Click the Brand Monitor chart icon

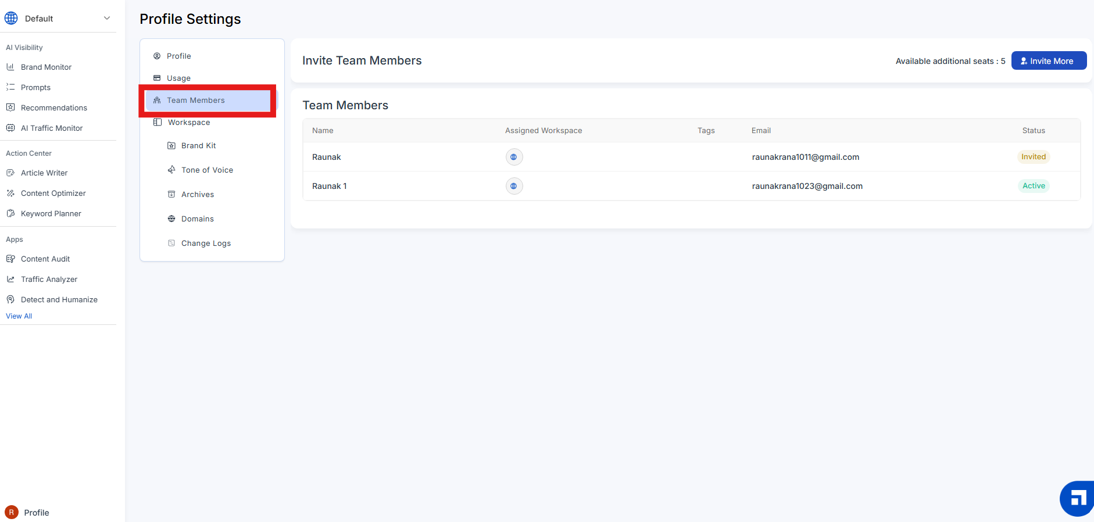pos(10,67)
